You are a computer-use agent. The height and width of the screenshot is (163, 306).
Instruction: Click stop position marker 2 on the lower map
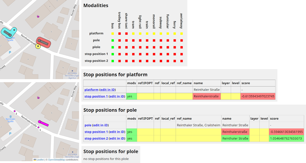tap(15, 111)
